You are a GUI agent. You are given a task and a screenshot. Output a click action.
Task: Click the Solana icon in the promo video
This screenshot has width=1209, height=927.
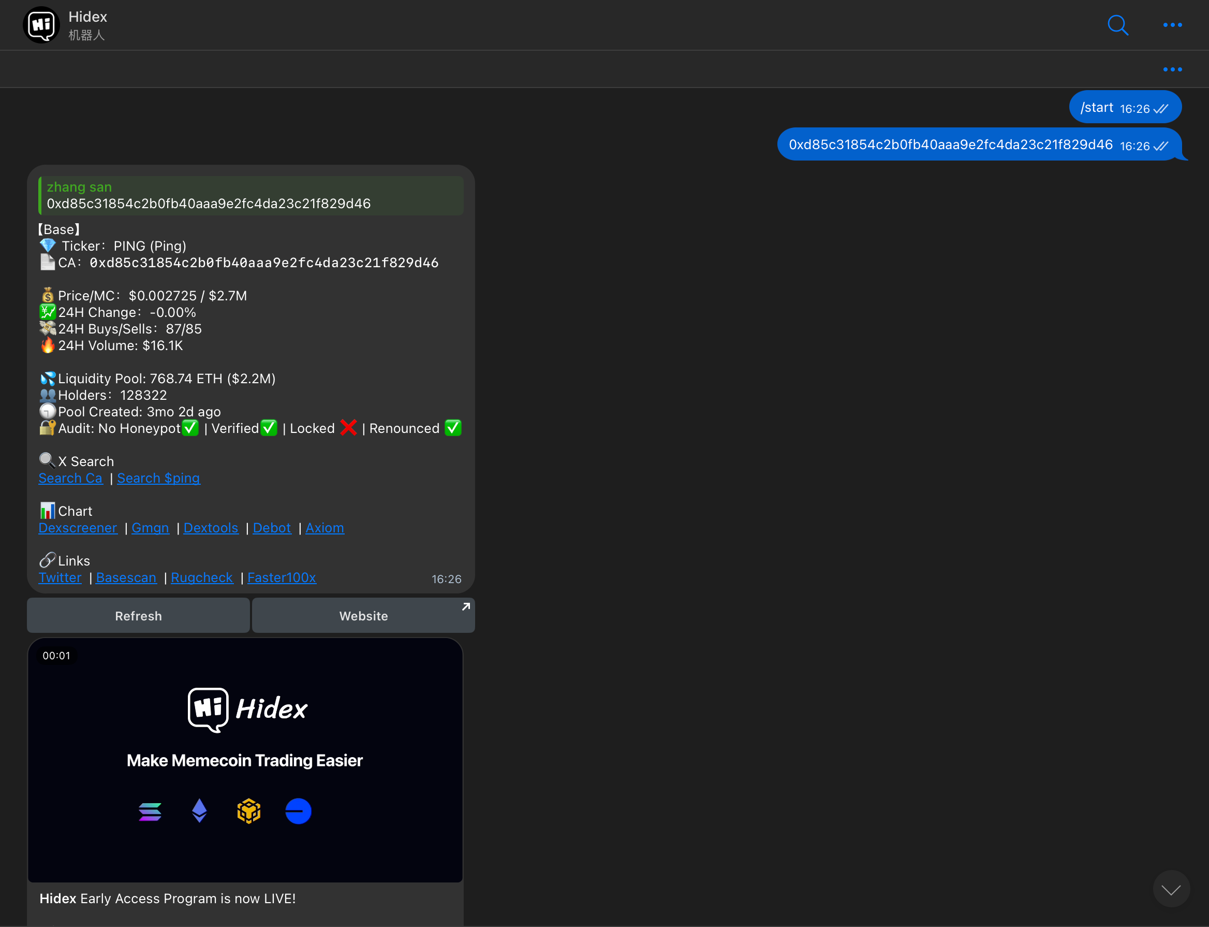(150, 811)
